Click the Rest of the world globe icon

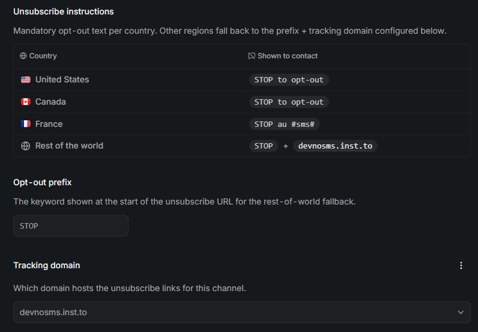click(x=26, y=146)
